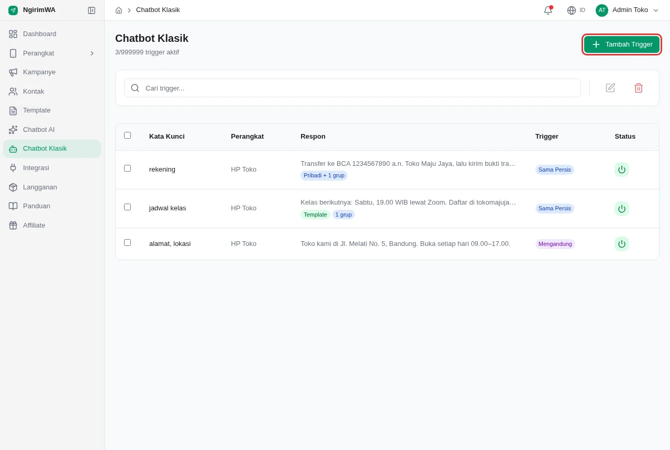This screenshot has width=670, height=450.
Task: Toggle status for rekening trigger
Action: click(622, 170)
